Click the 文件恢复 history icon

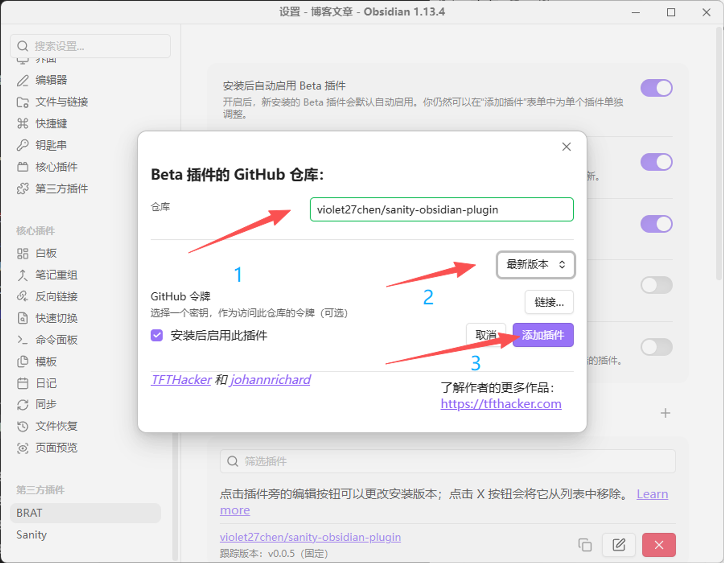point(23,426)
